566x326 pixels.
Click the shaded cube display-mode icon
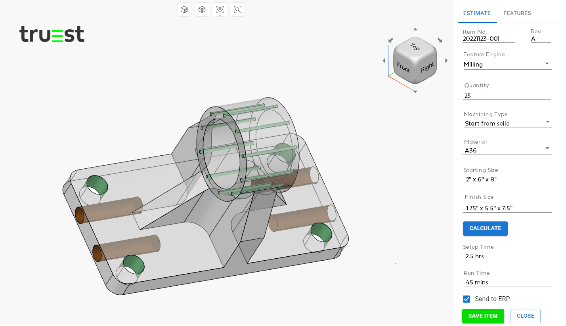pos(184,10)
